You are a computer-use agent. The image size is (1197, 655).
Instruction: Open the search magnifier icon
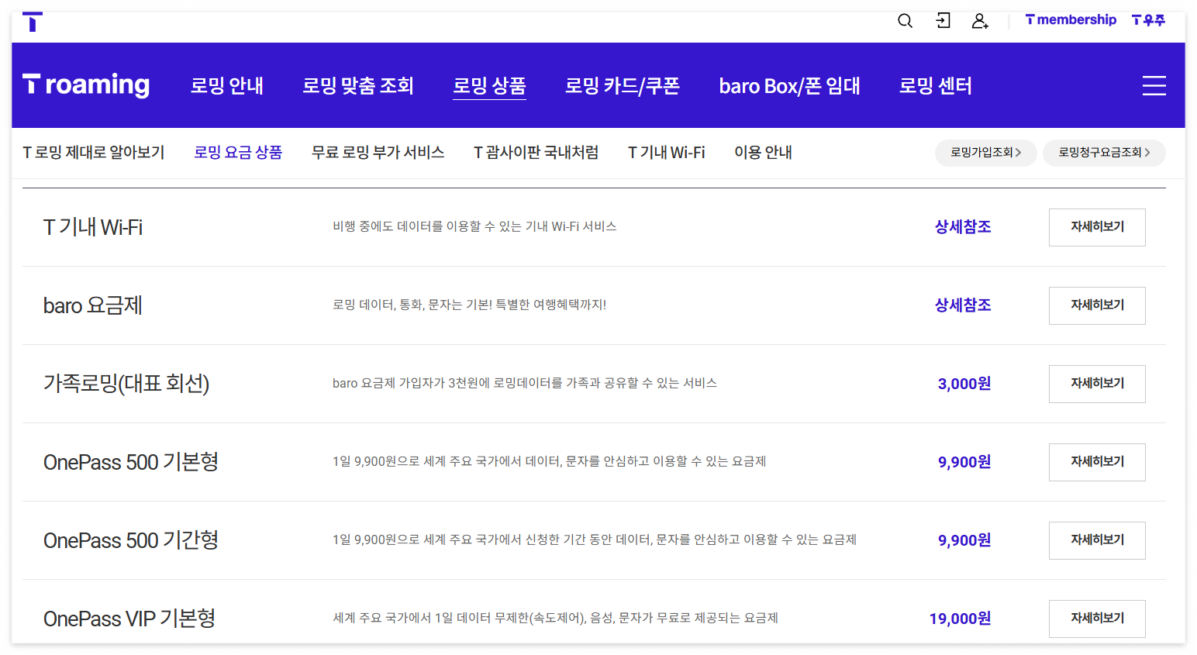(905, 21)
